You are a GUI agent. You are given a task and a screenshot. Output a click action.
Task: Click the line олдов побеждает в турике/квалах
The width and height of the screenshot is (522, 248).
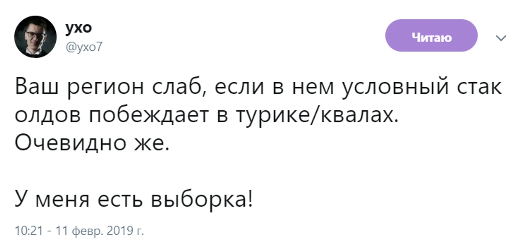click(x=207, y=117)
